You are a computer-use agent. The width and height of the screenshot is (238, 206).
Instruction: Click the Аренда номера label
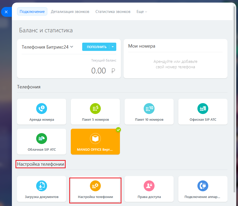tap(42, 120)
